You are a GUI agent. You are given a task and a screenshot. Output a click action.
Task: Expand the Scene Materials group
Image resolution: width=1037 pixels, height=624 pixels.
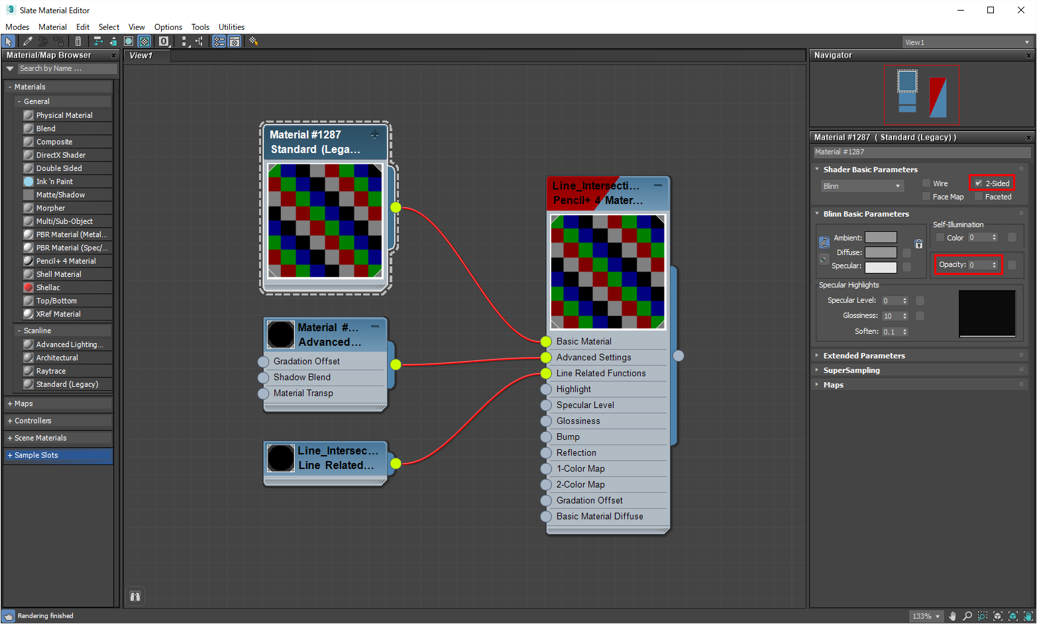coord(58,438)
